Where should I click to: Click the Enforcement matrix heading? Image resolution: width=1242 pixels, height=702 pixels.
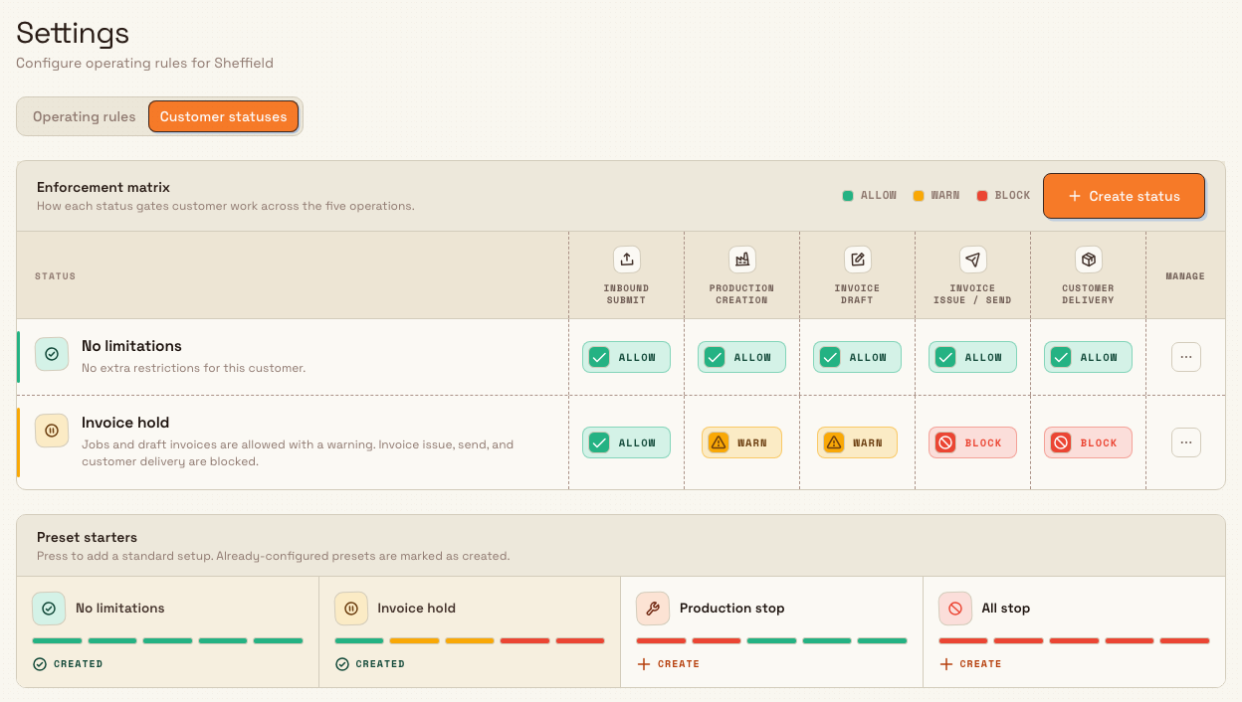click(103, 187)
